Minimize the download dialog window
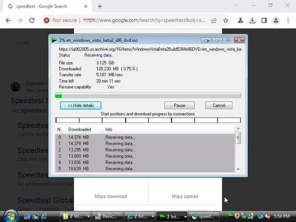 (217, 40)
